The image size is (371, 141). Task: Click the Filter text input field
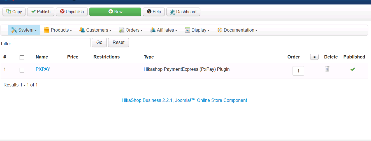52,43
